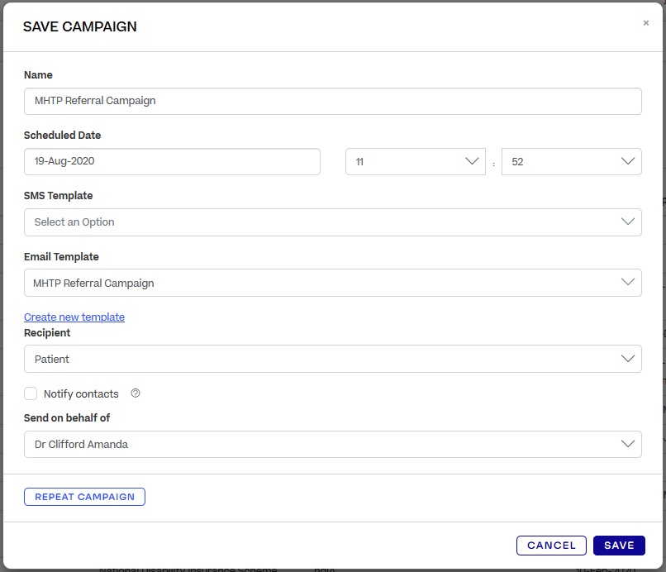The width and height of the screenshot is (666, 572).
Task: Click the Create new template link
Action: tap(74, 317)
